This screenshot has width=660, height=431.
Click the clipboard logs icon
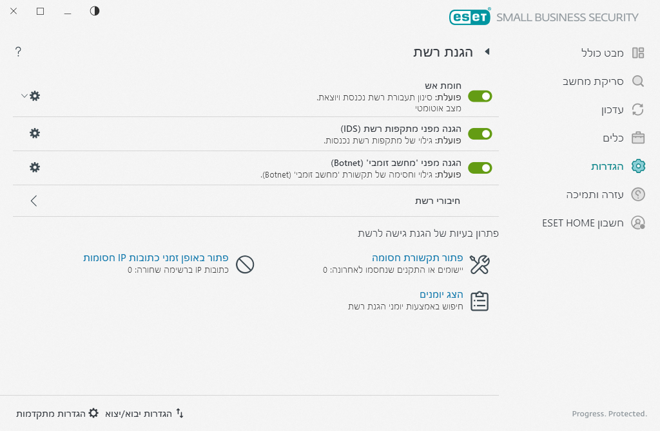tap(480, 301)
